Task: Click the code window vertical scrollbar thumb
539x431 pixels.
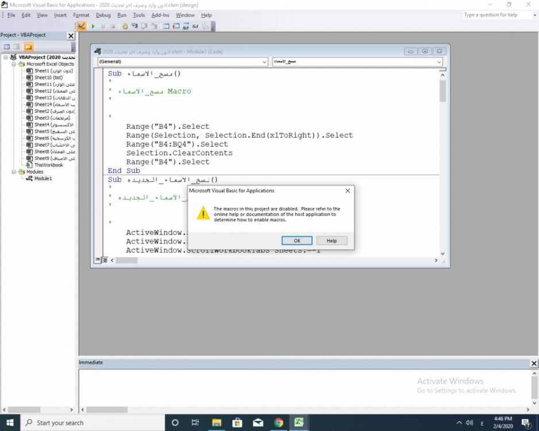Action: (x=442, y=91)
